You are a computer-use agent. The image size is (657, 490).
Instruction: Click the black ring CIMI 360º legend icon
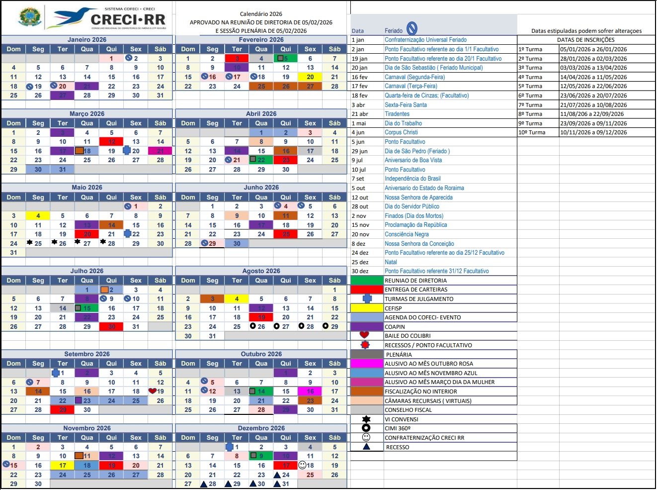(x=366, y=428)
